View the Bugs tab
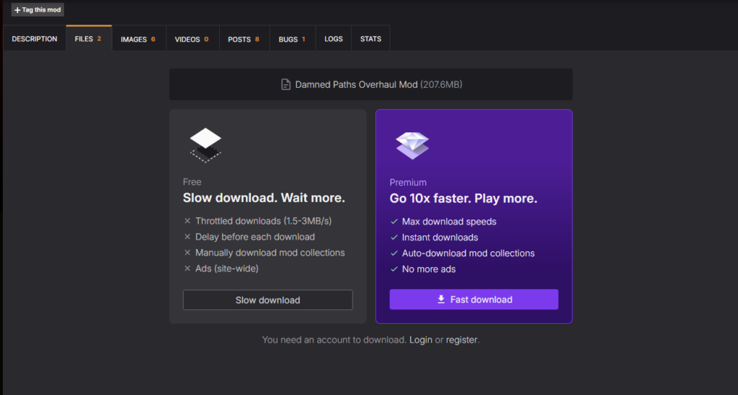The height and width of the screenshot is (395, 738). pyautogui.click(x=292, y=39)
